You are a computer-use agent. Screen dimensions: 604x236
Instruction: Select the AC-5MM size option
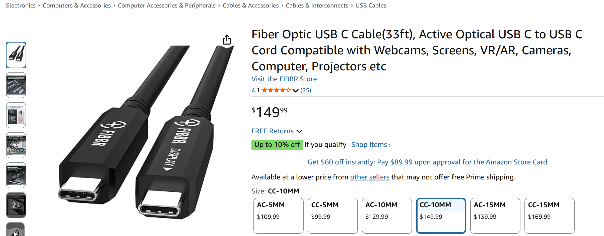pyautogui.click(x=278, y=215)
